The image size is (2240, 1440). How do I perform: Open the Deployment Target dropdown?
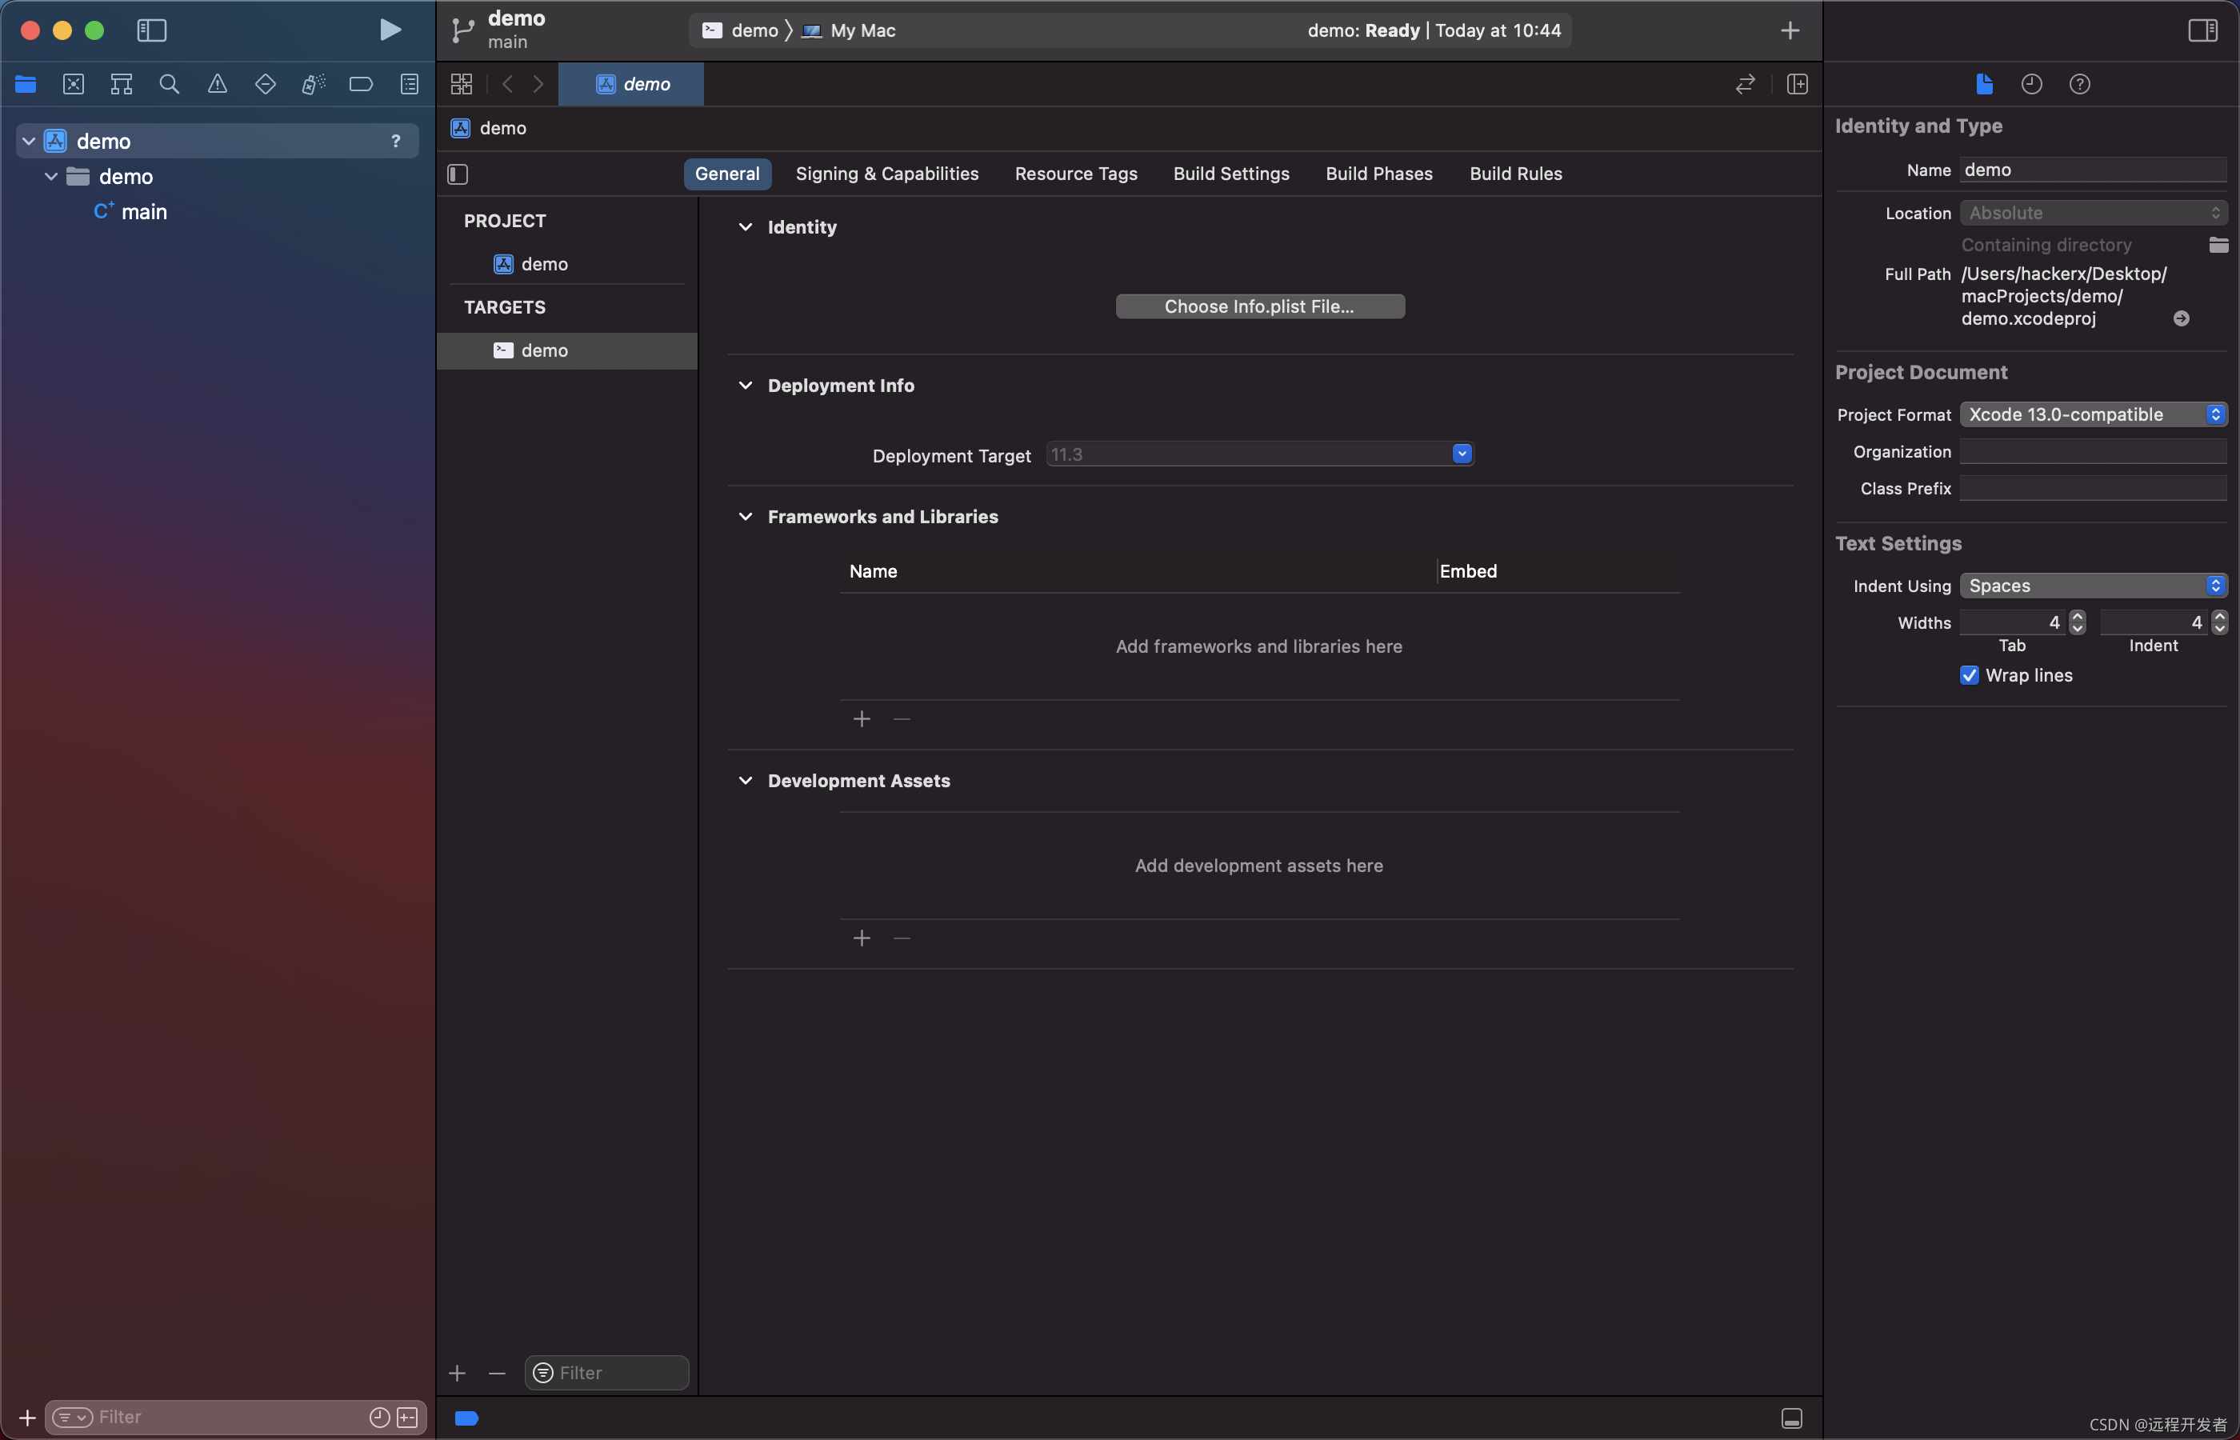coord(1462,454)
